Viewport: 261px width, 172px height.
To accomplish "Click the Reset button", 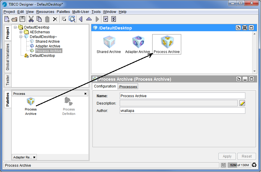I will coord(247,156).
